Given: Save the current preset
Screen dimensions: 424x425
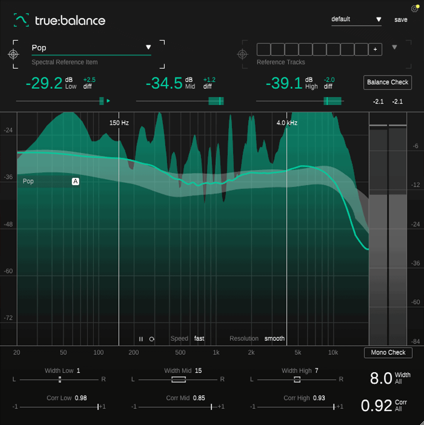Looking at the screenshot, I should [x=401, y=19].
